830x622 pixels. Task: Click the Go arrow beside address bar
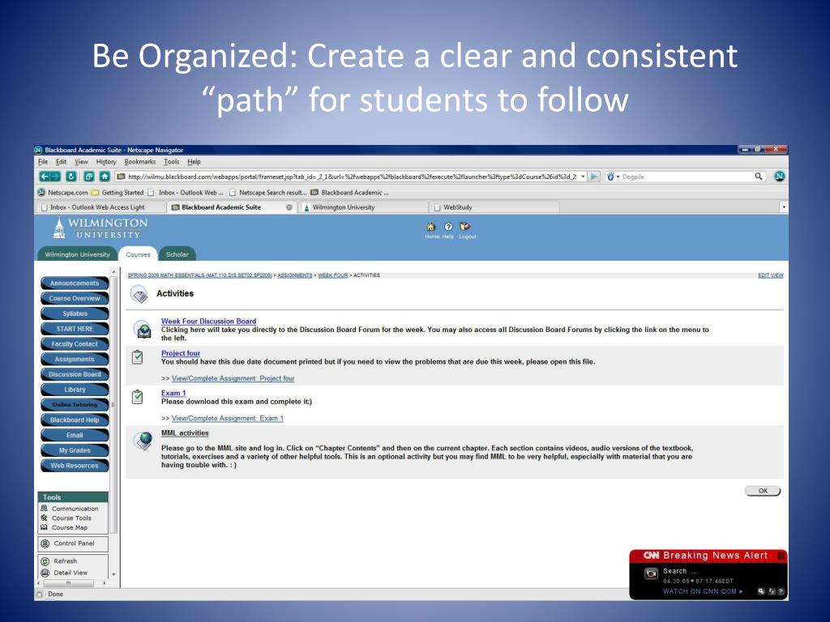594,177
